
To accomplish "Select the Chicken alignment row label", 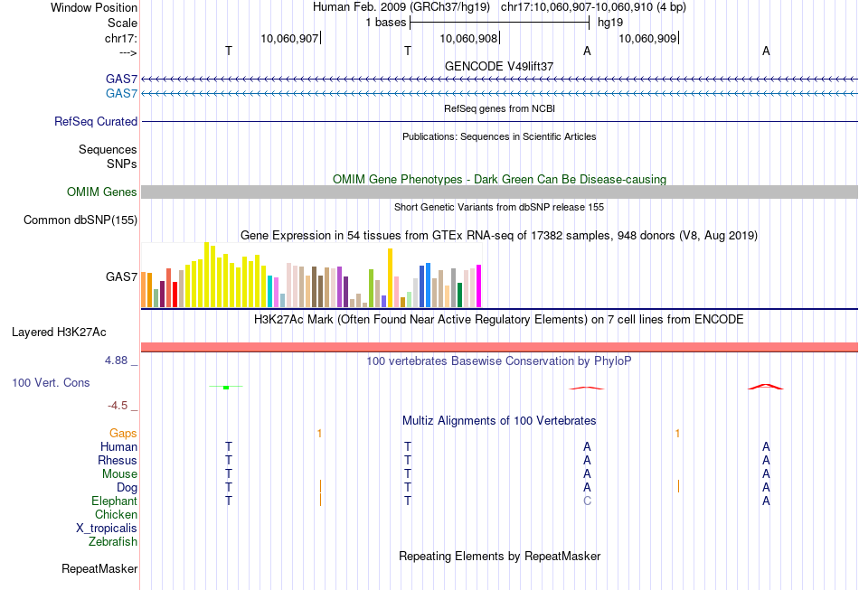I will point(116,514).
